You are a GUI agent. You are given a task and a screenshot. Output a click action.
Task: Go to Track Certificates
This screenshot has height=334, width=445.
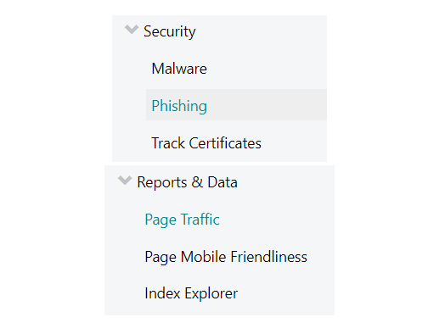pyautogui.click(x=206, y=143)
